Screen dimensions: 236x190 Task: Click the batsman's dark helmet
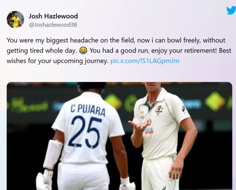coord(91,87)
